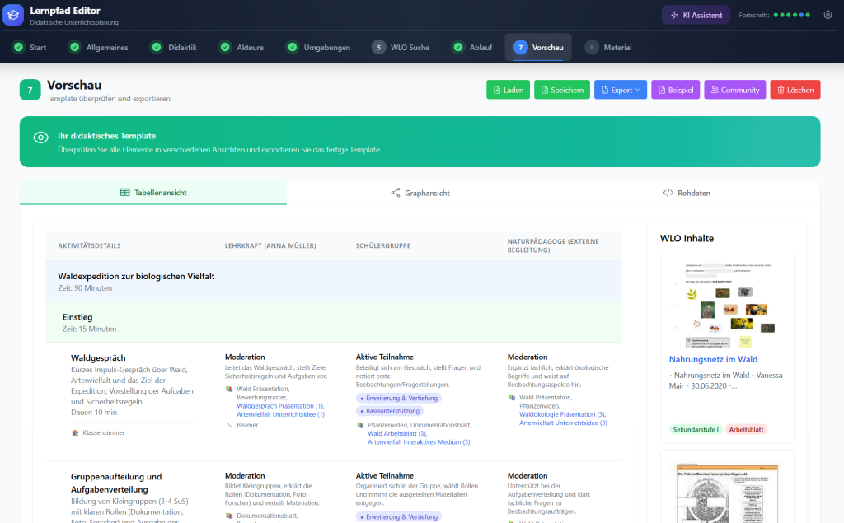Image resolution: width=844 pixels, height=523 pixels.
Task: Click the Arbeitsblatt tag
Action: point(746,429)
